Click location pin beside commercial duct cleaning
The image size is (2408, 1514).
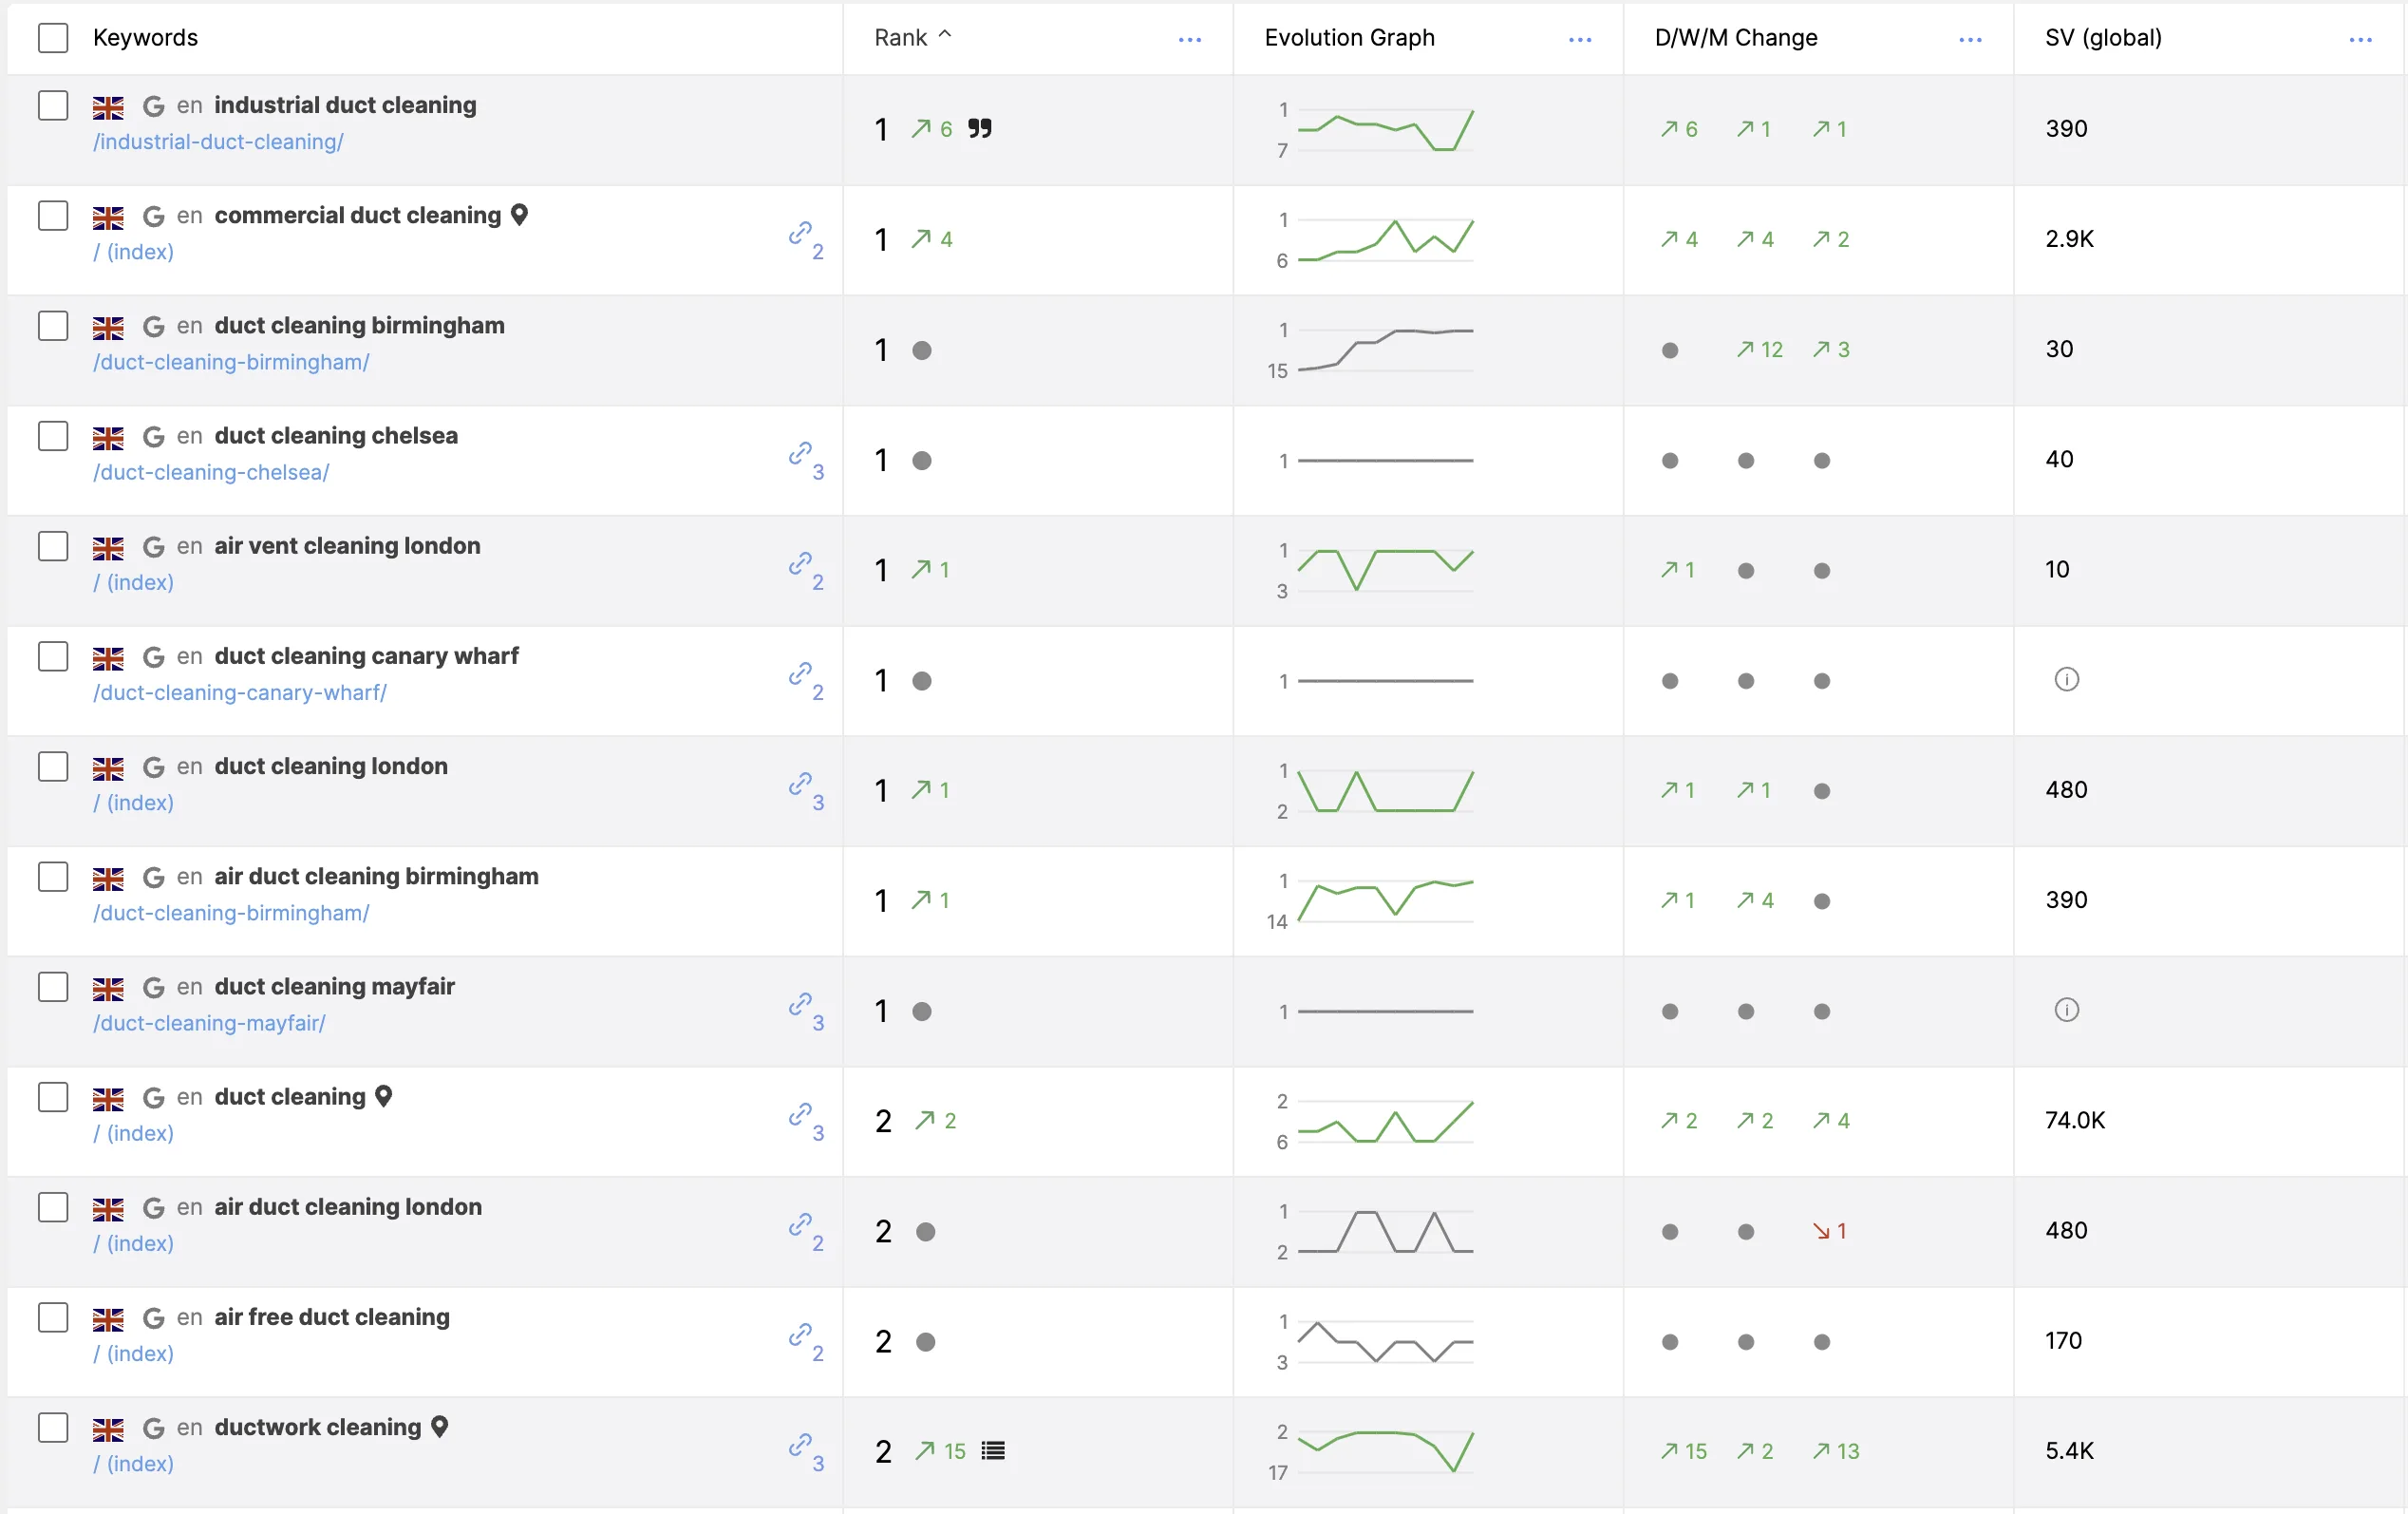click(x=519, y=215)
